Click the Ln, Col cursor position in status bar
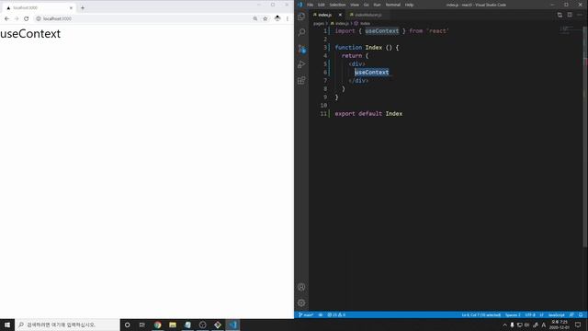588x331 pixels. tap(481, 314)
